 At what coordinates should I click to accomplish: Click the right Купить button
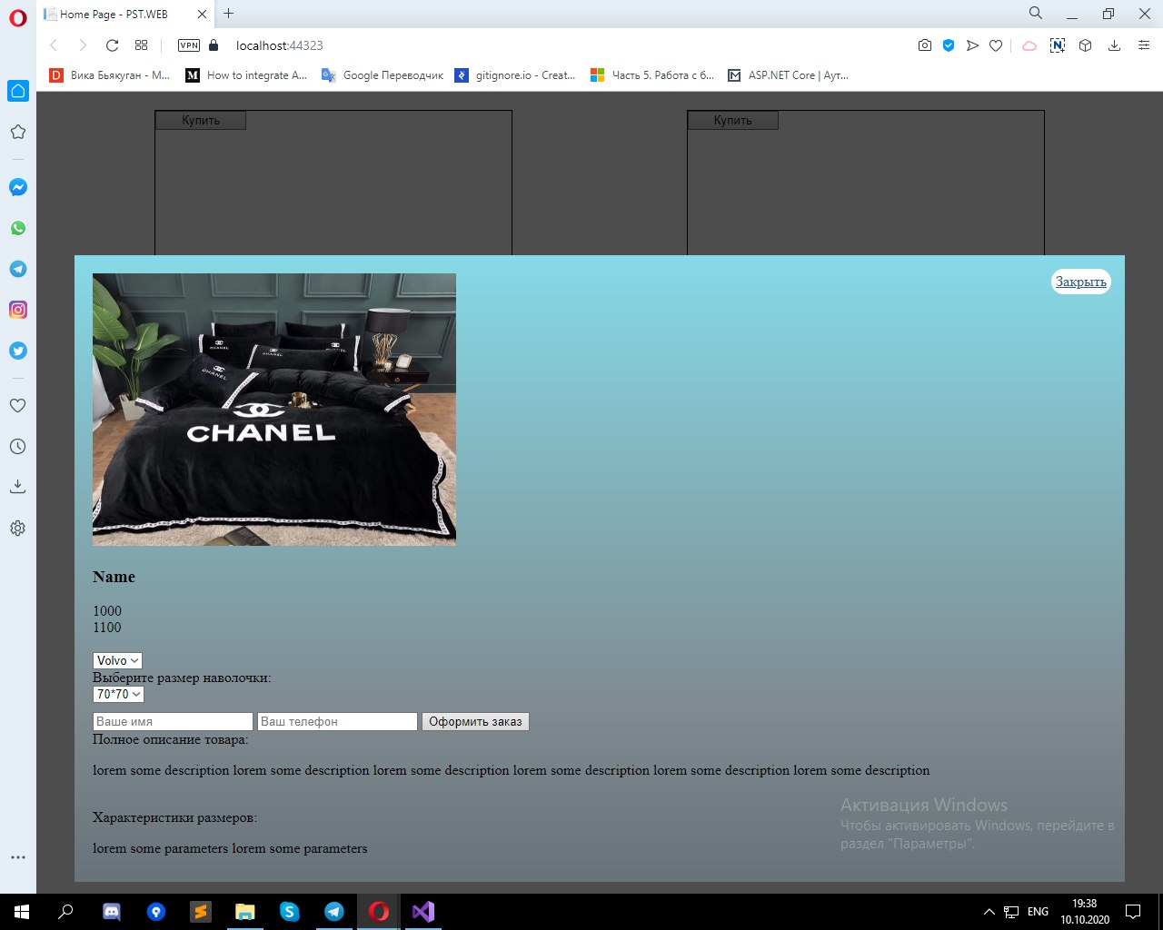[732, 120]
